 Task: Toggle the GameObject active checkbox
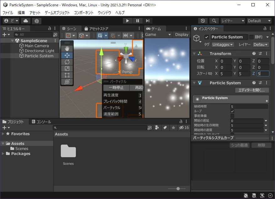point(206,37)
